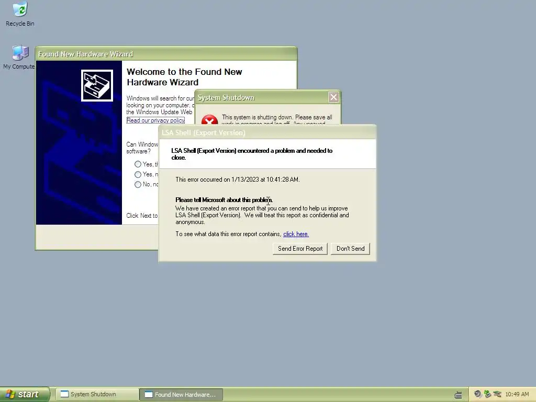
Task: Click 'Please tell Microsoft about this problem' text
Action: pyautogui.click(x=224, y=200)
